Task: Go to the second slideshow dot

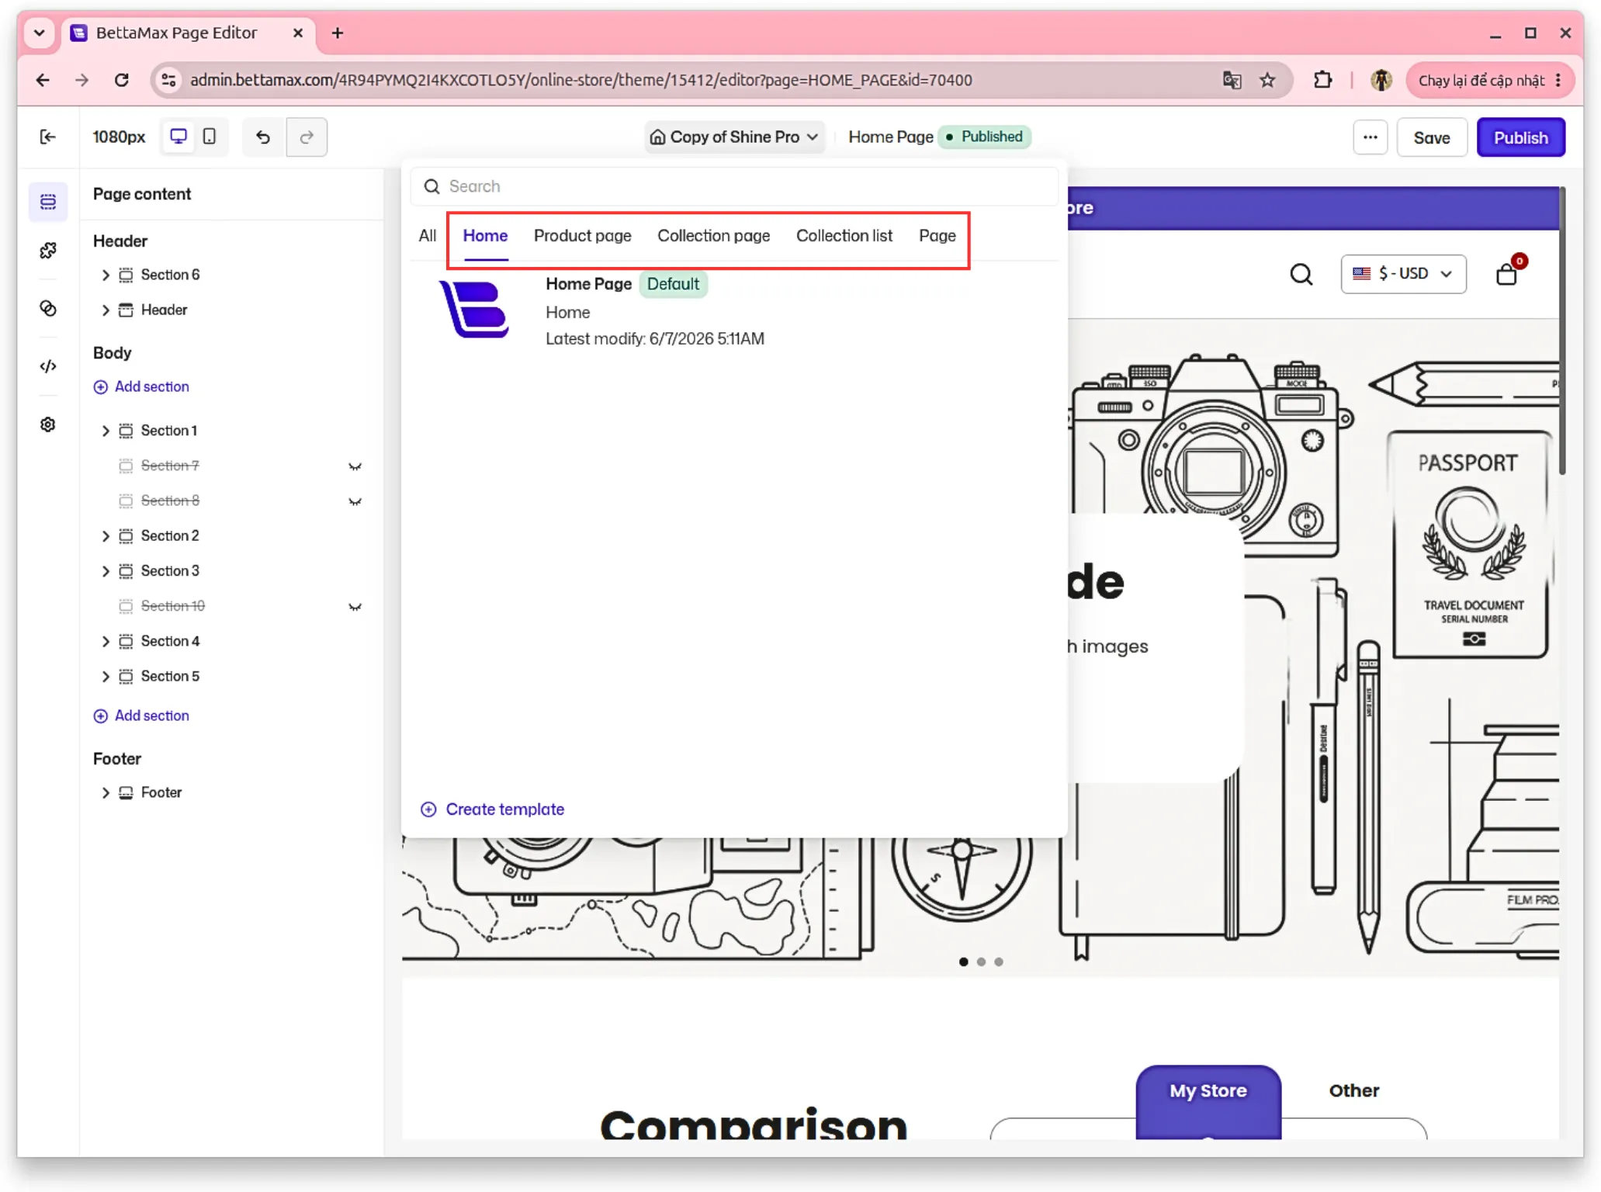Action: point(981,962)
